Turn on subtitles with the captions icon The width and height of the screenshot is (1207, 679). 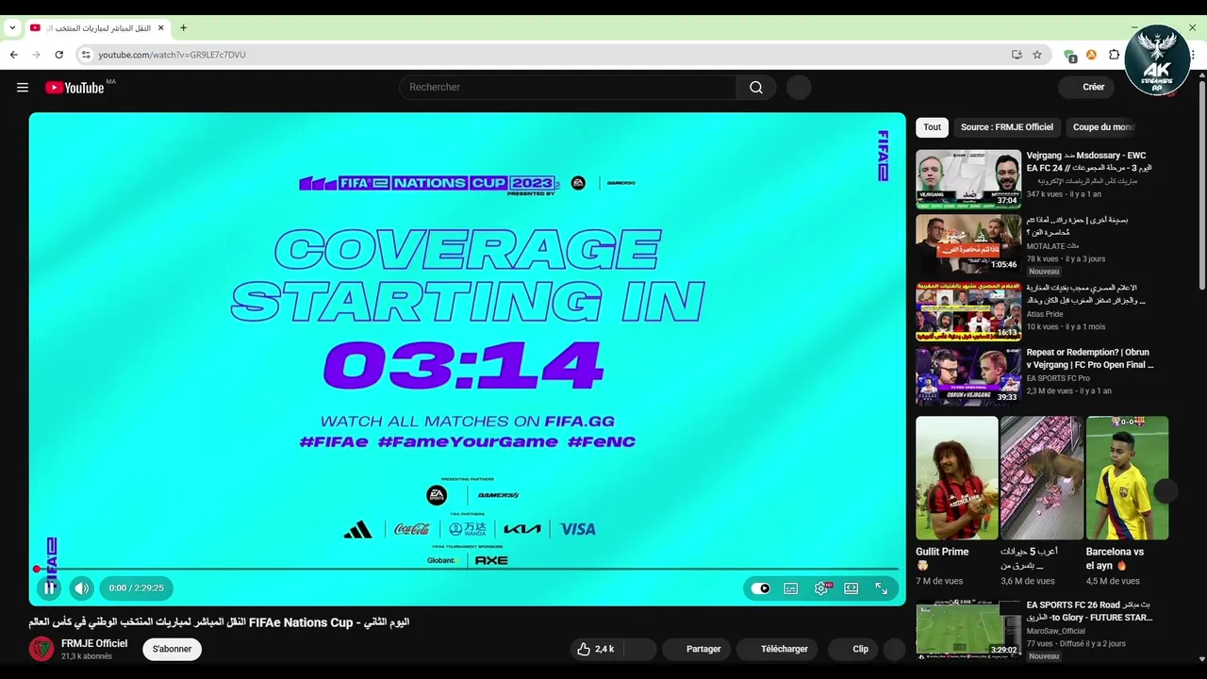coord(791,588)
